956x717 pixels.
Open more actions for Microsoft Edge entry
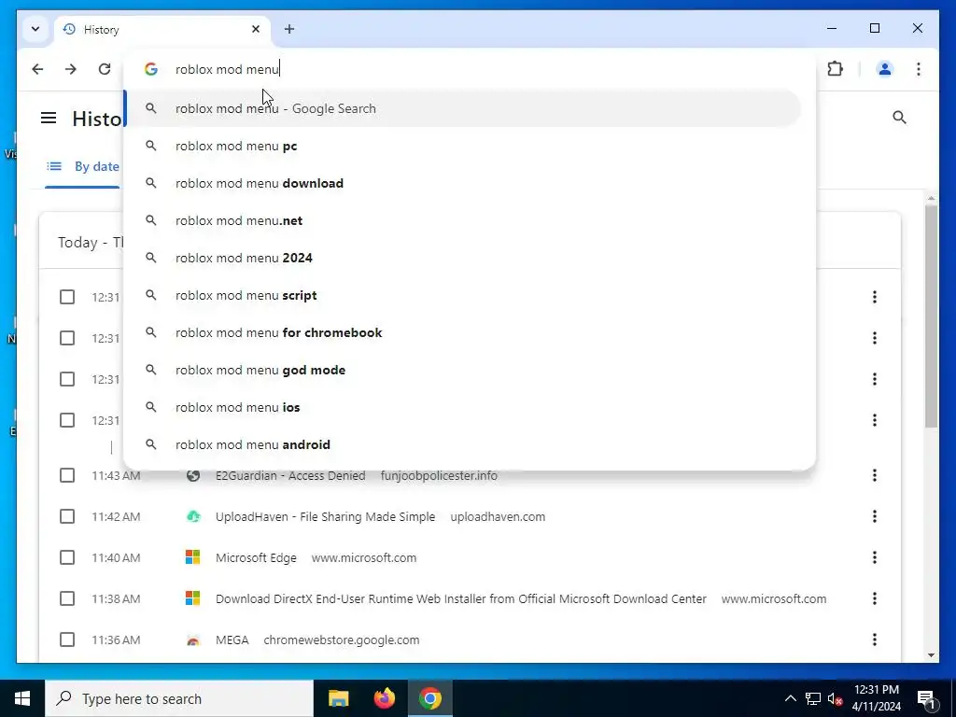(874, 557)
